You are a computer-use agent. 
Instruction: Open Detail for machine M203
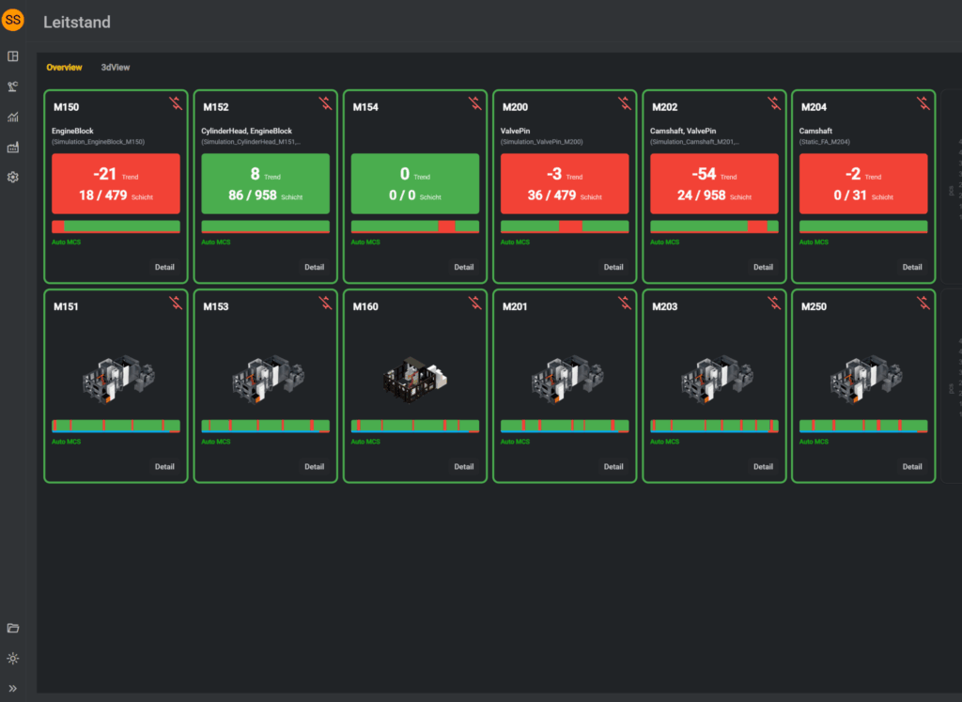[x=763, y=466]
